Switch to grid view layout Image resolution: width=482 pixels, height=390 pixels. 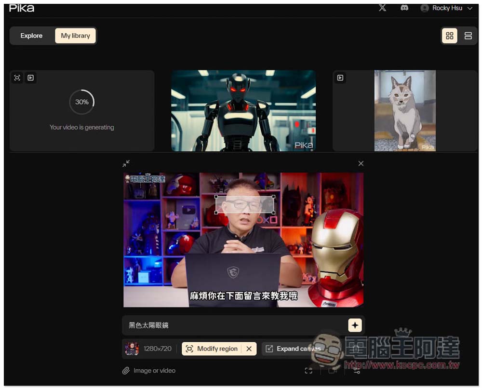tap(449, 36)
